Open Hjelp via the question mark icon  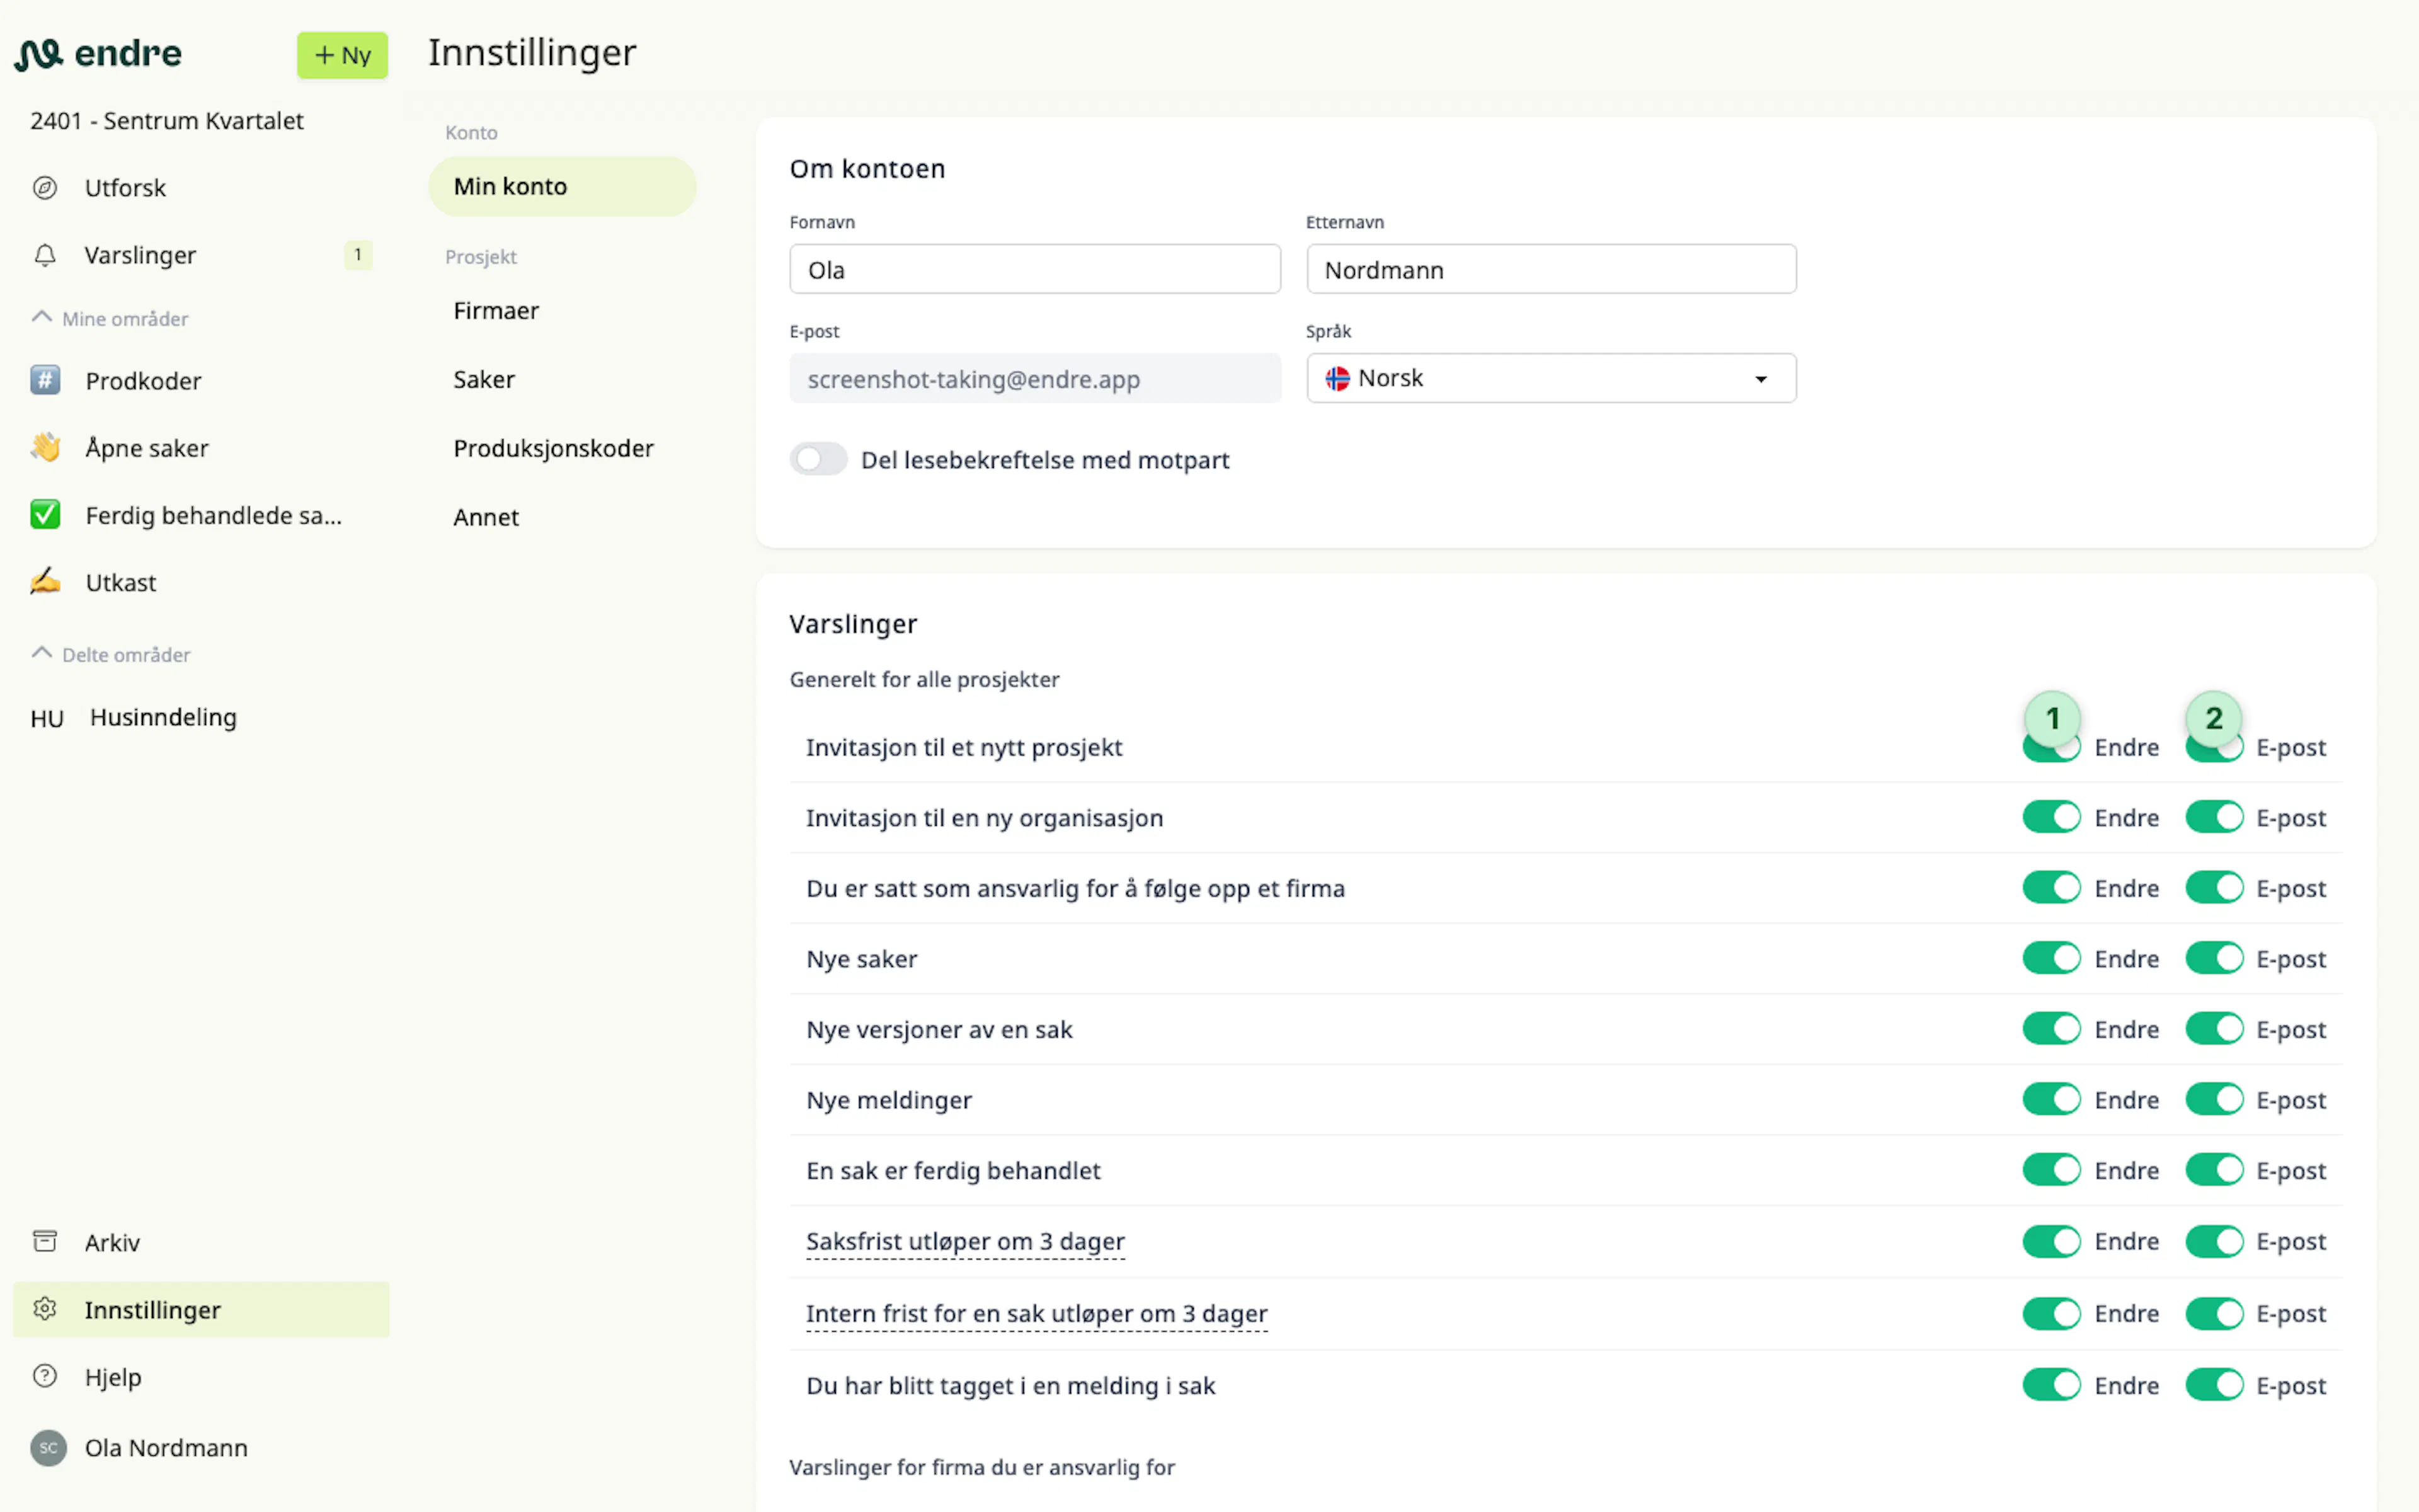coord(45,1376)
